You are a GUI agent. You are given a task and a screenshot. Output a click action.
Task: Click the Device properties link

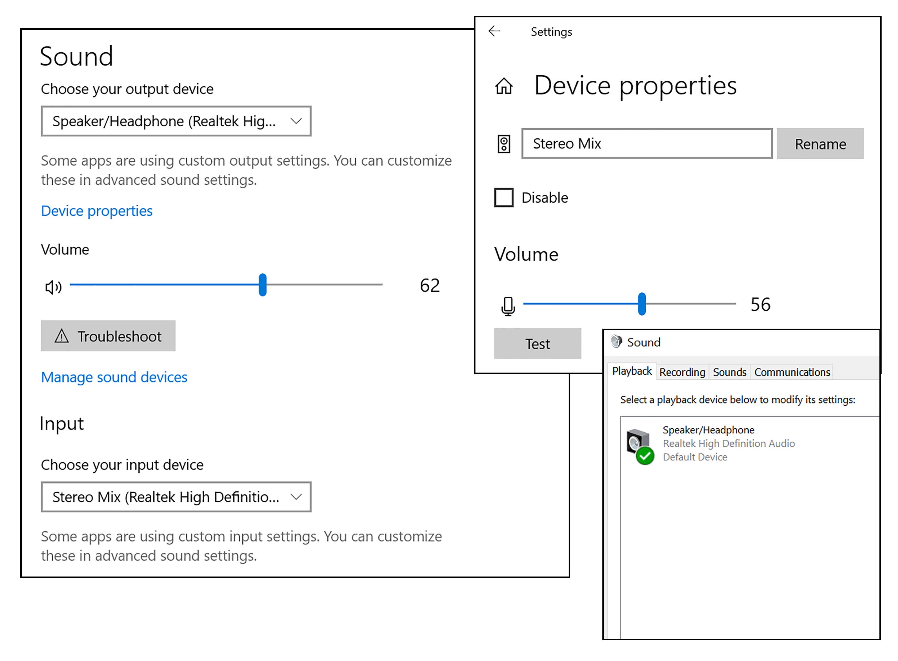(97, 211)
